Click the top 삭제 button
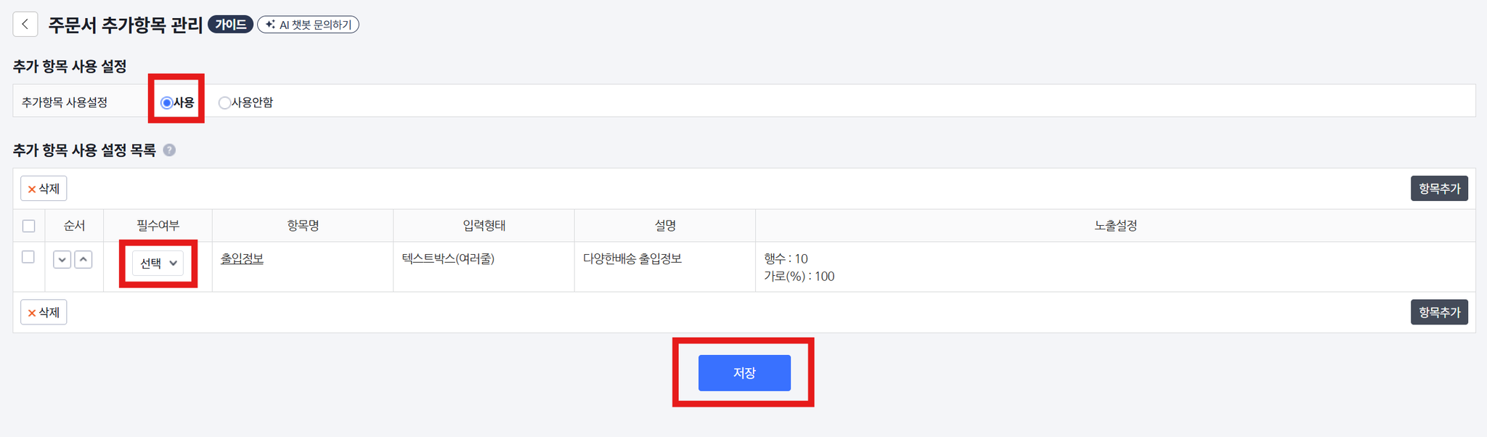Image resolution: width=1487 pixels, height=437 pixels. pyautogui.click(x=44, y=189)
